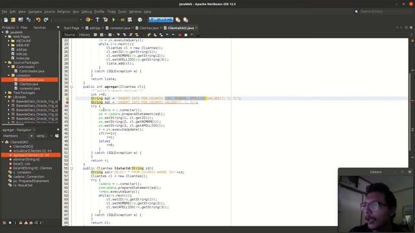Collapse the JavaWeb project node
This screenshot has height=233, width=415.
[3, 32]
